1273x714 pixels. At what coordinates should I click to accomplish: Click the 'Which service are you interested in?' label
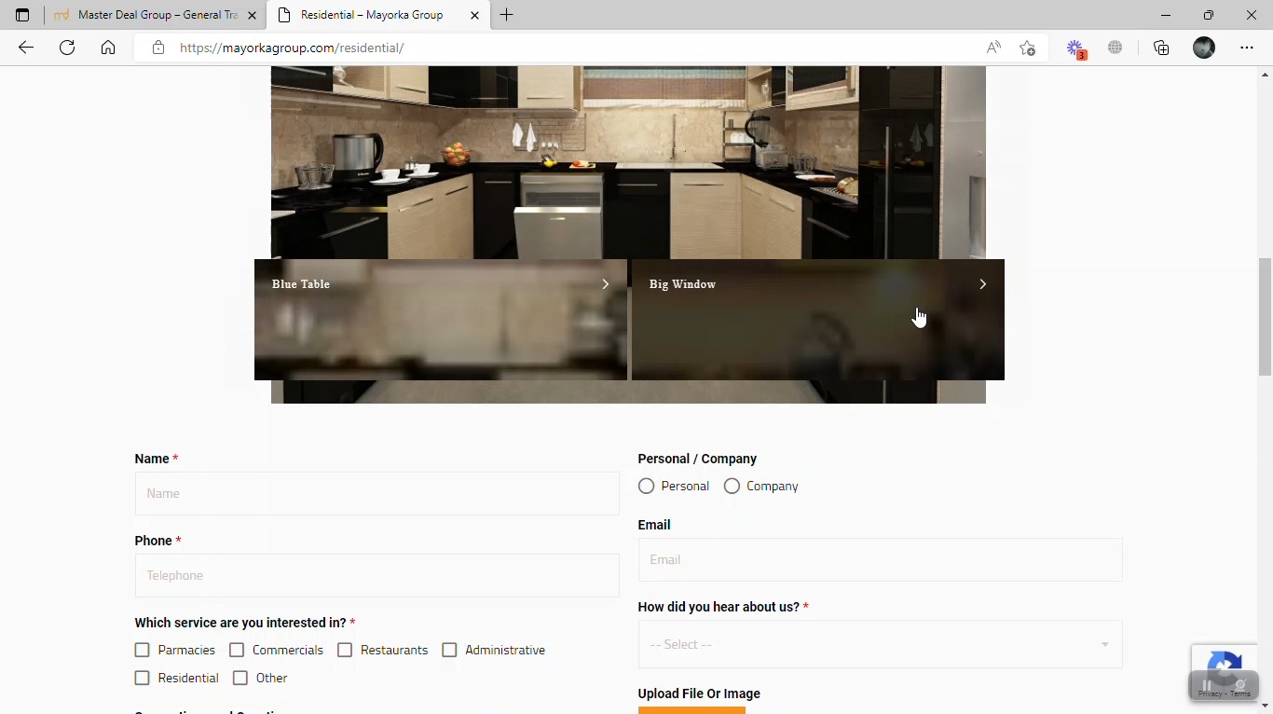tap(240, 623)
